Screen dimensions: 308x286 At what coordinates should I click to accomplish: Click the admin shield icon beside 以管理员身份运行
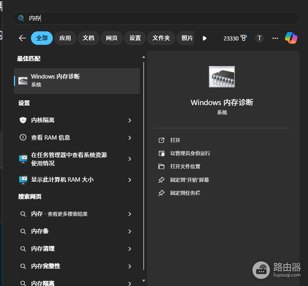[x=162, y=153]
